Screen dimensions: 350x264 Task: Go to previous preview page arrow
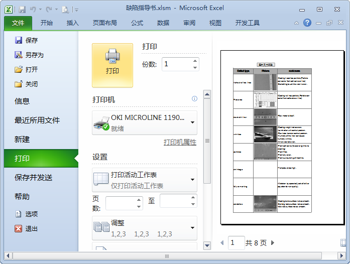click(222, 243)
